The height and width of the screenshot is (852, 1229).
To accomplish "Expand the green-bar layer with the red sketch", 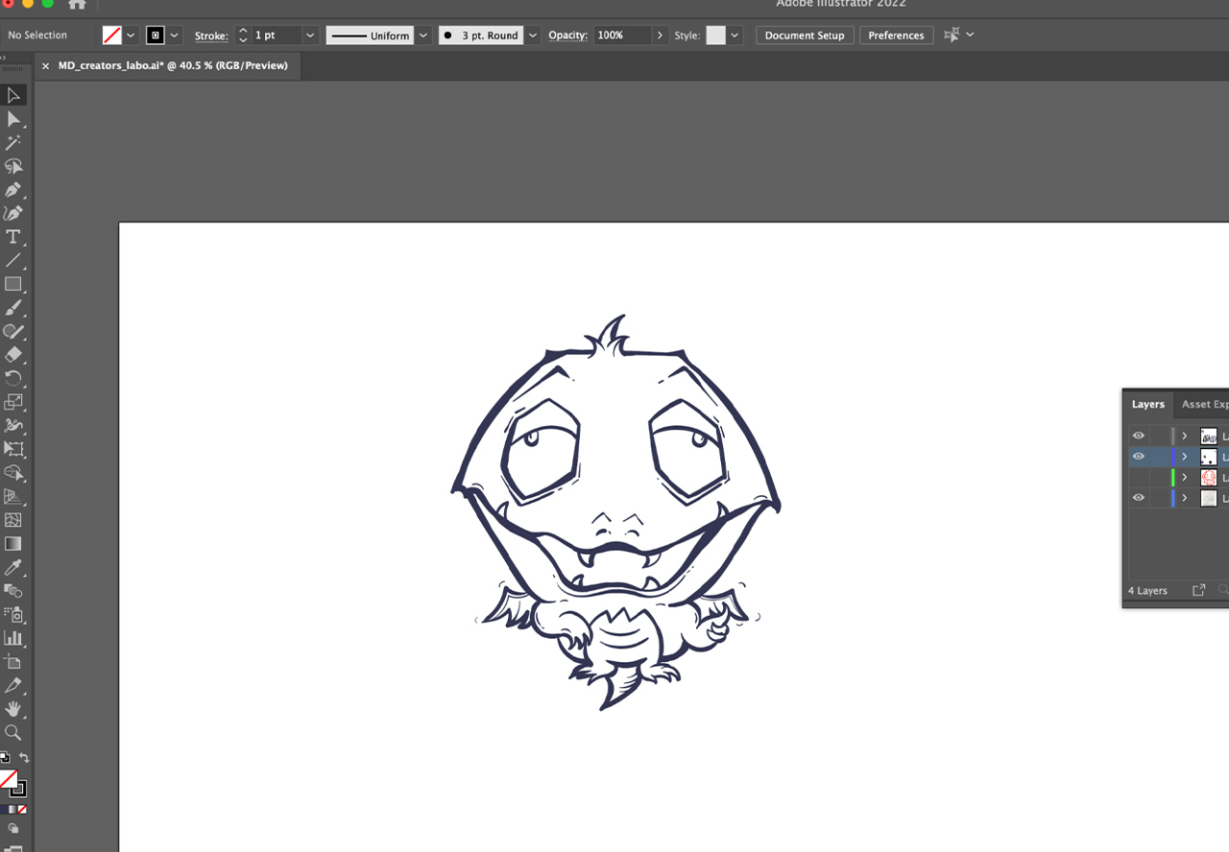I will pyautogui.click(x=1185, y=478).
